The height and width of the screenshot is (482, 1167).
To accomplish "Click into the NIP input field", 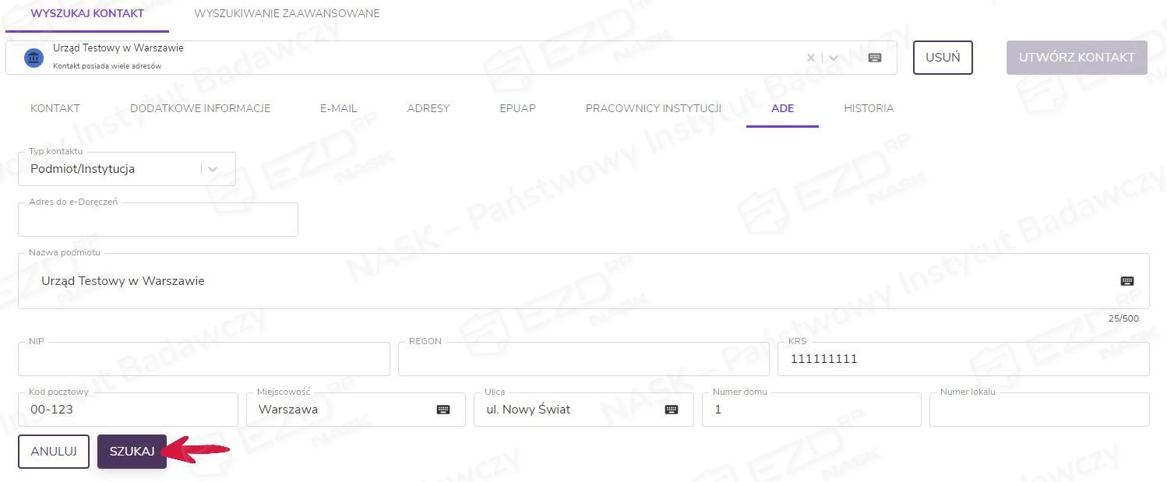I will tap(203, 359).
